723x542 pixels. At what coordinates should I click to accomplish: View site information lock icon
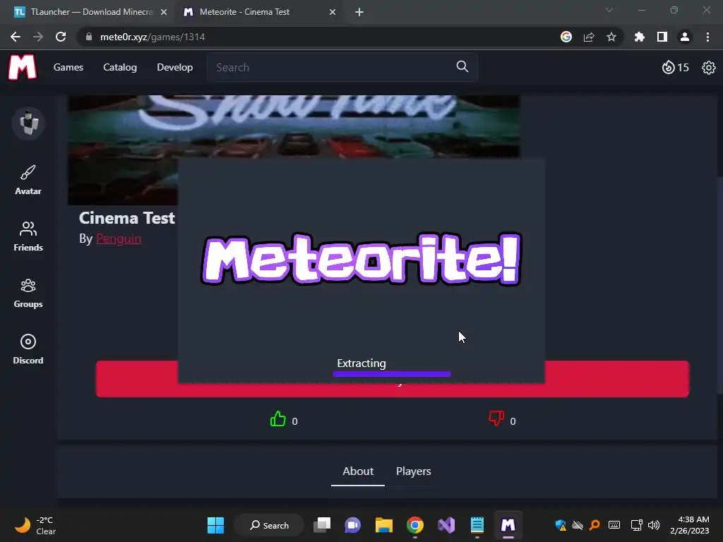tap(89, 37)
